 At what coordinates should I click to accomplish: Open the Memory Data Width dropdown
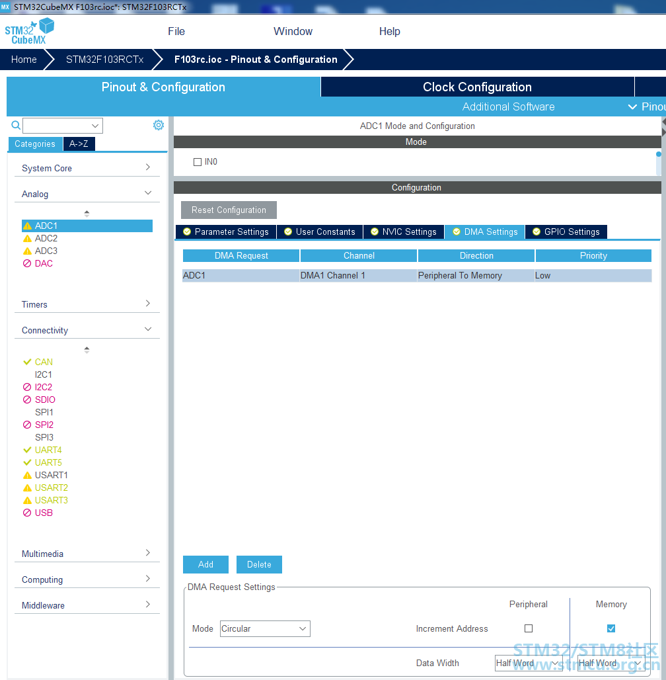pos(611,663)
